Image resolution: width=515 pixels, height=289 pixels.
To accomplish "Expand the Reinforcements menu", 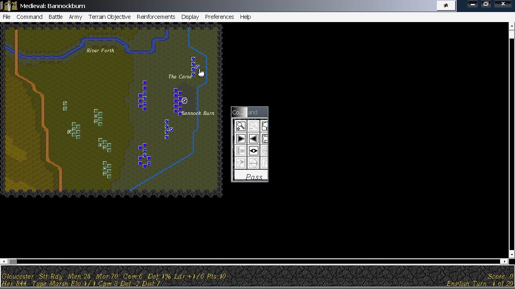I will pyautogui.click(x=156, y=17).
